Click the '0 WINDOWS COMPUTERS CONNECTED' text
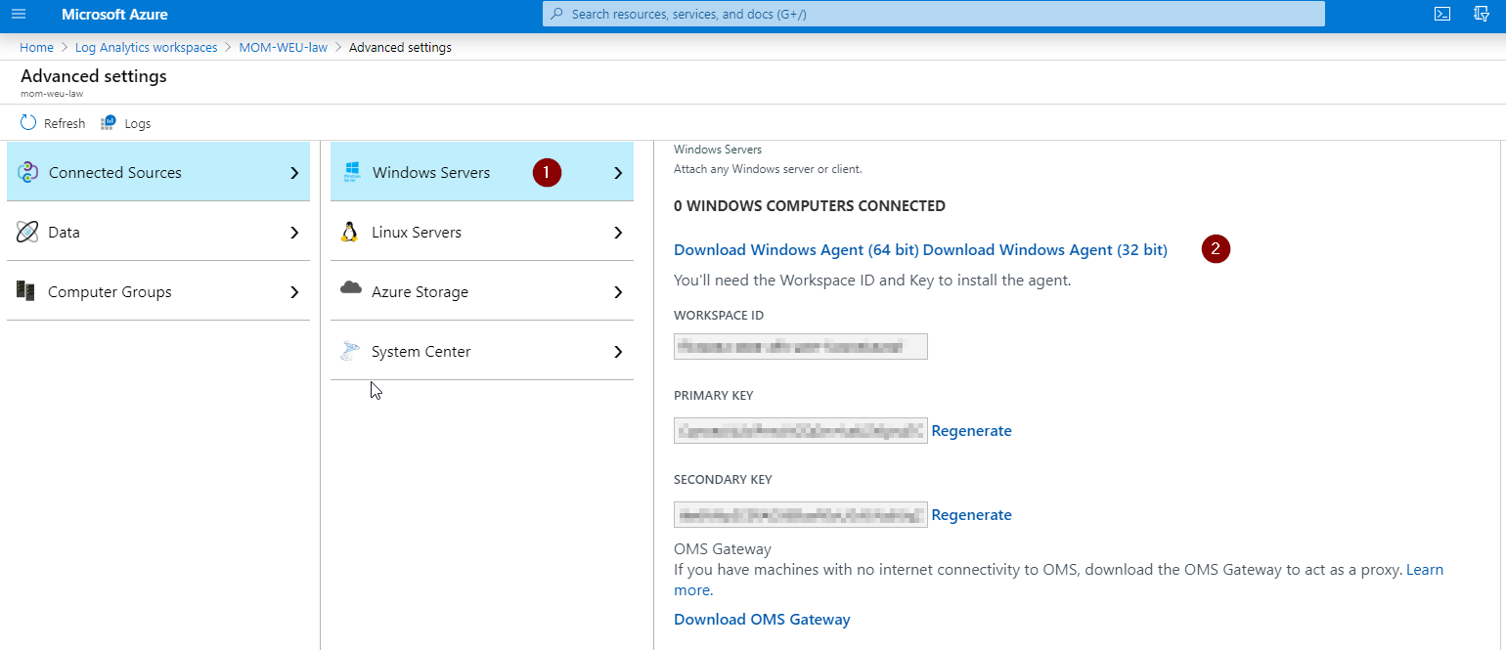Viewport: 1506px width, 650px height. [810, 206]
